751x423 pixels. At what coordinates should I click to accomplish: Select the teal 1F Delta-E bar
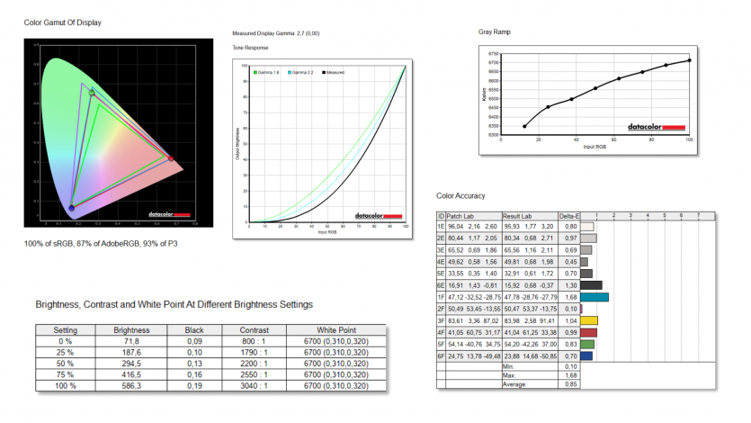pos(595,297)
